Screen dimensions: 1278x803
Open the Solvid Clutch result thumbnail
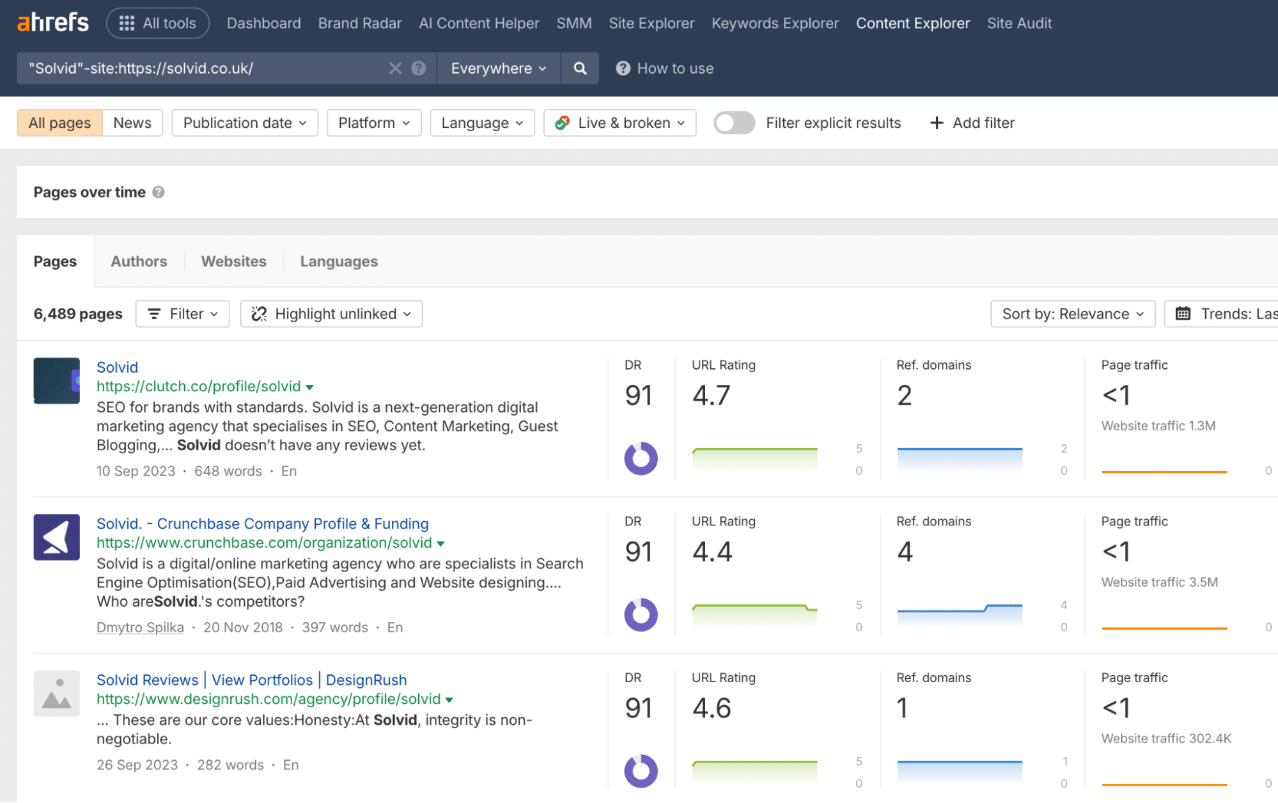57,381
